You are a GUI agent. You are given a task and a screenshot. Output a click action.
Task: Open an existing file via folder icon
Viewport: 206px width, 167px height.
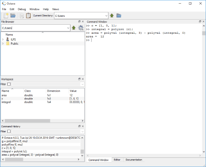13,16
